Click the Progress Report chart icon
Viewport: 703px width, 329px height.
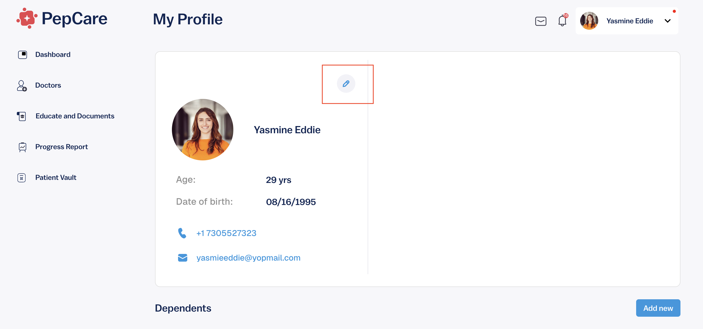(x=22, y=147)
